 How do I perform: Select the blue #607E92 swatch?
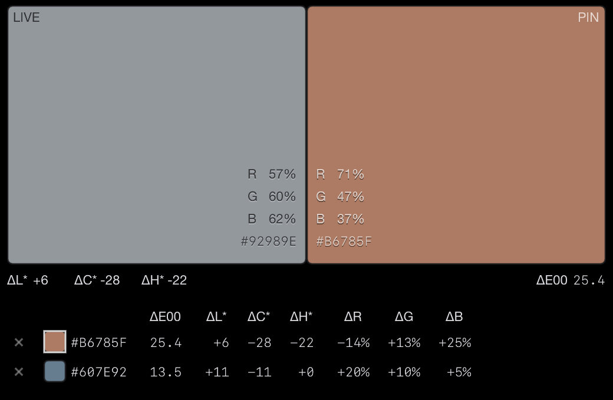pyautogui.click(x=55, y=371)
